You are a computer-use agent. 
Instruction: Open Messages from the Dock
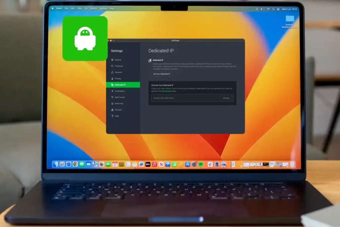tap(82, 164)
